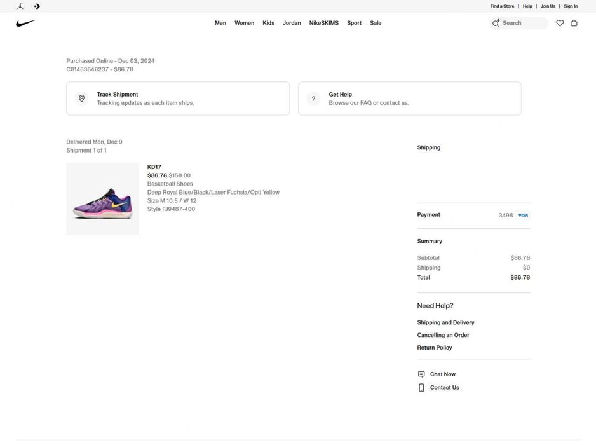Click the Total $86.78 amount
The height and width of the screenshot is (445, 596).
520,277
